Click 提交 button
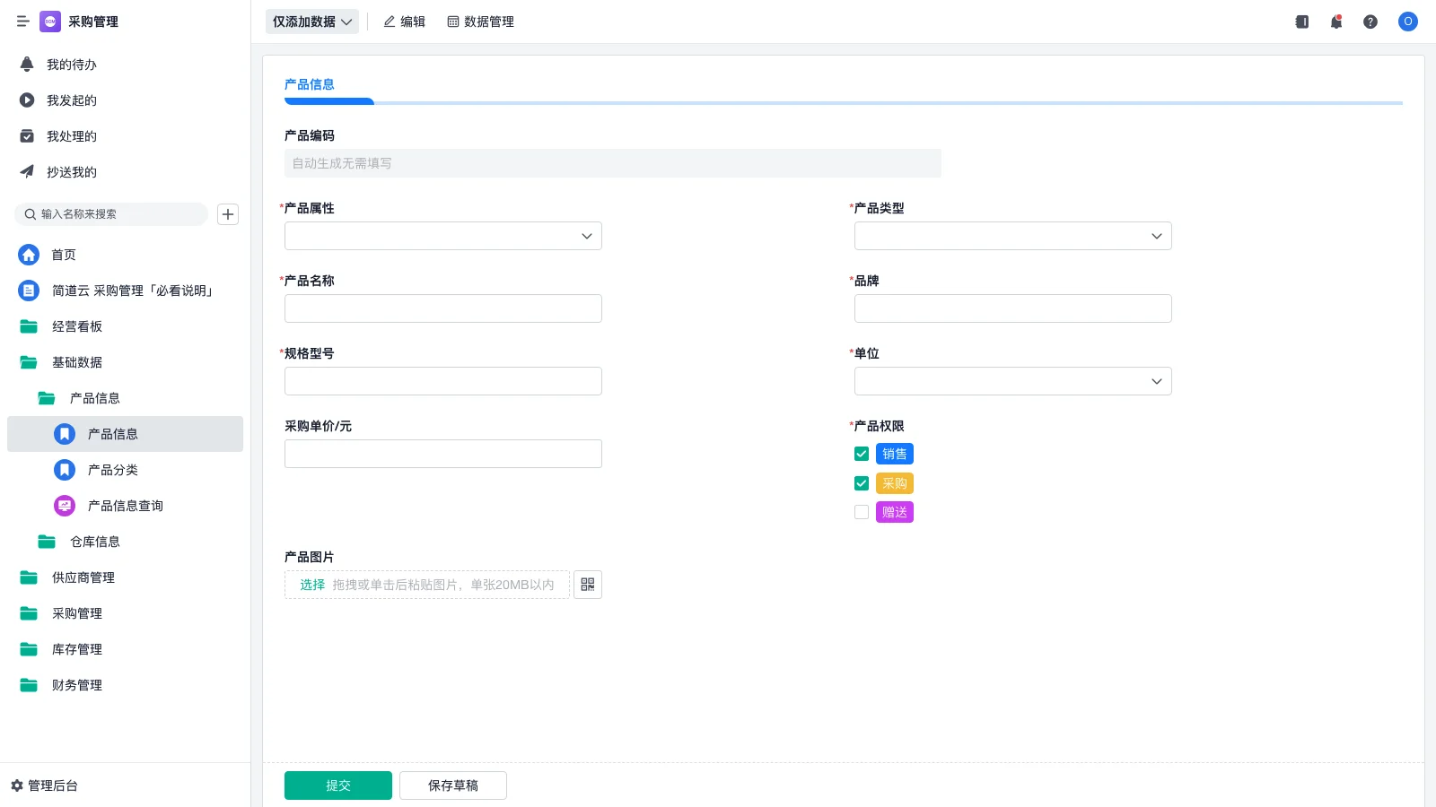1436x807 pixels. pyautogui.click(x=338, y=785)
